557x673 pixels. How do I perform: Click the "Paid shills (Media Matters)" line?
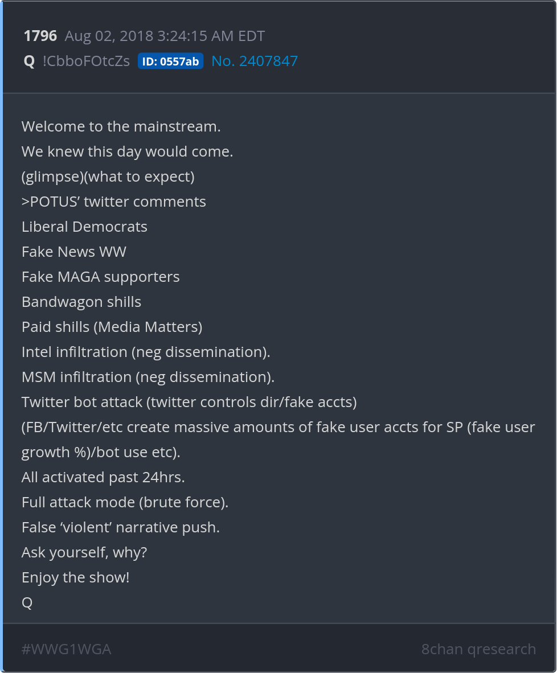coord(112,327)
